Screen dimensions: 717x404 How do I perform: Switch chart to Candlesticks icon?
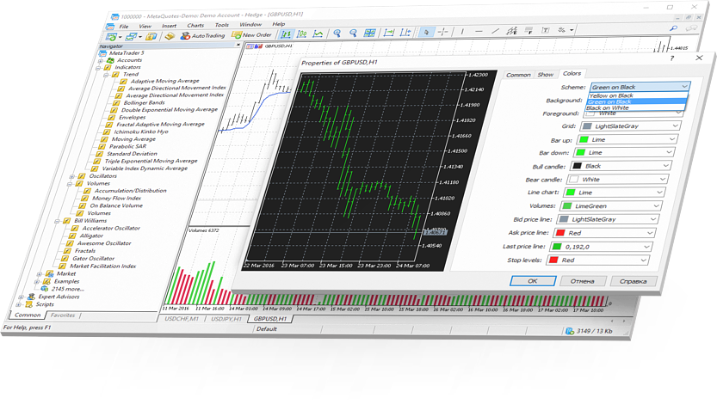302,34
